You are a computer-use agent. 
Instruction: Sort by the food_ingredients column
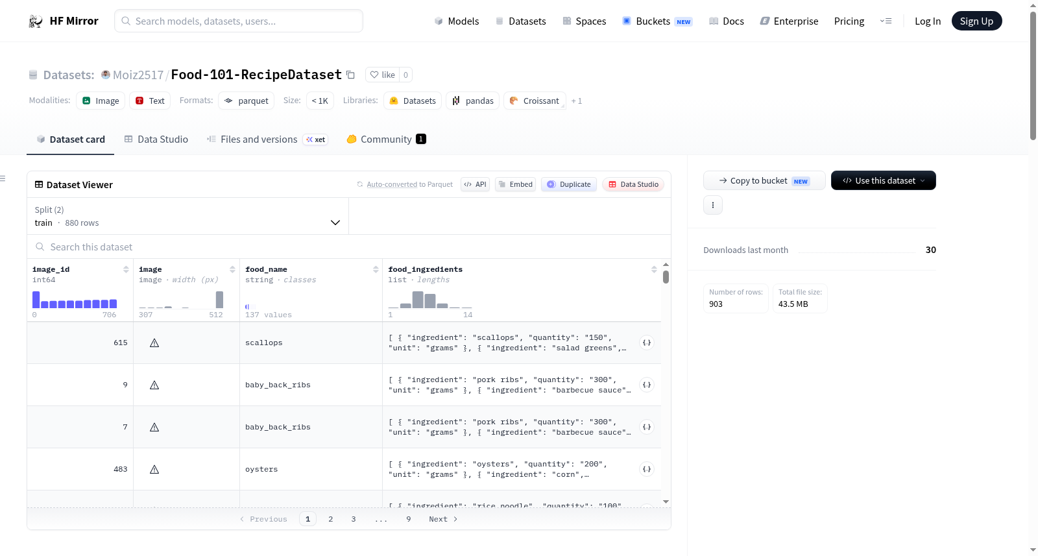point(654,269)
